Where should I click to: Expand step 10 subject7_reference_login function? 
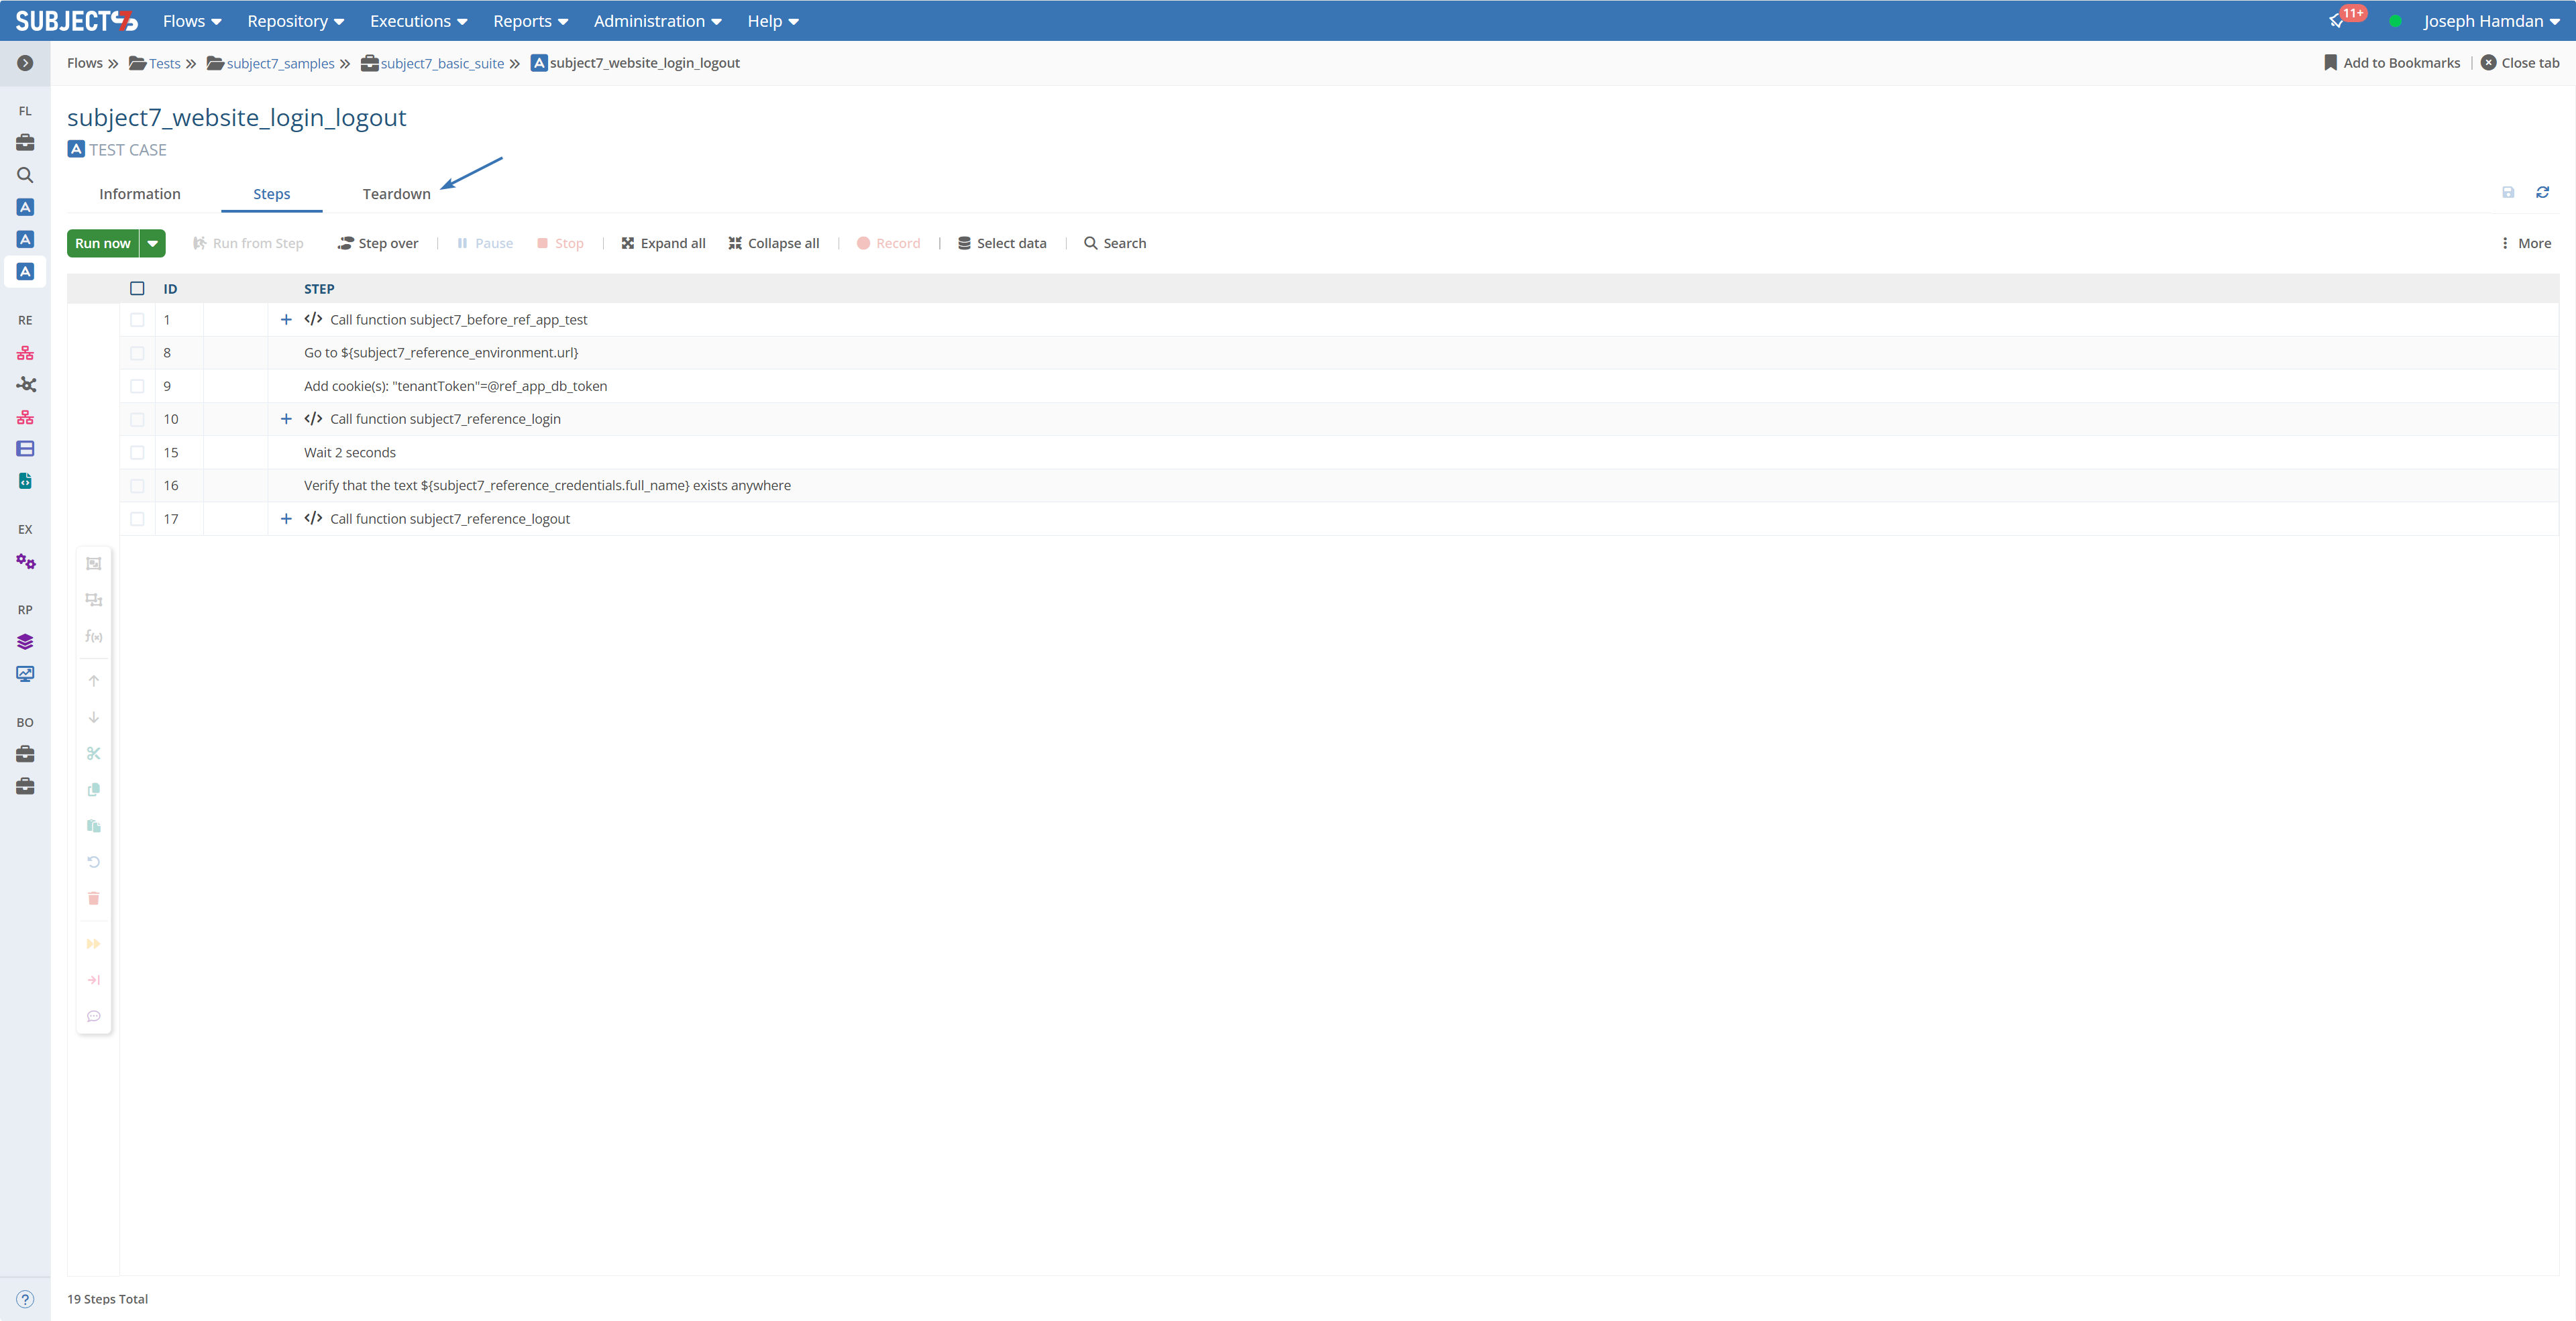pyautogui.click(x=286, y=418)
